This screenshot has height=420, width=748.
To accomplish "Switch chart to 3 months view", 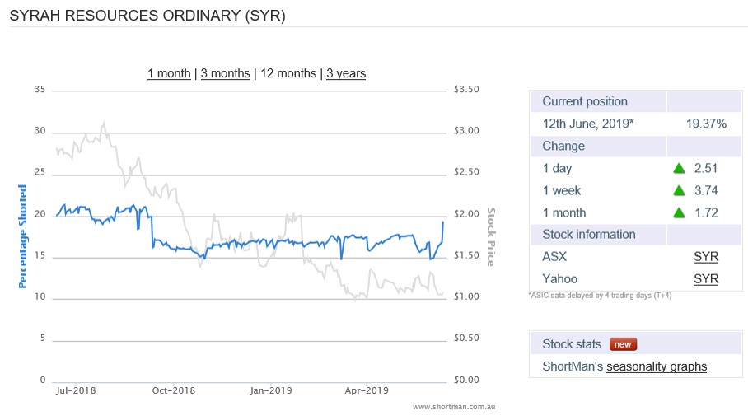I will [x=225, y=73].
